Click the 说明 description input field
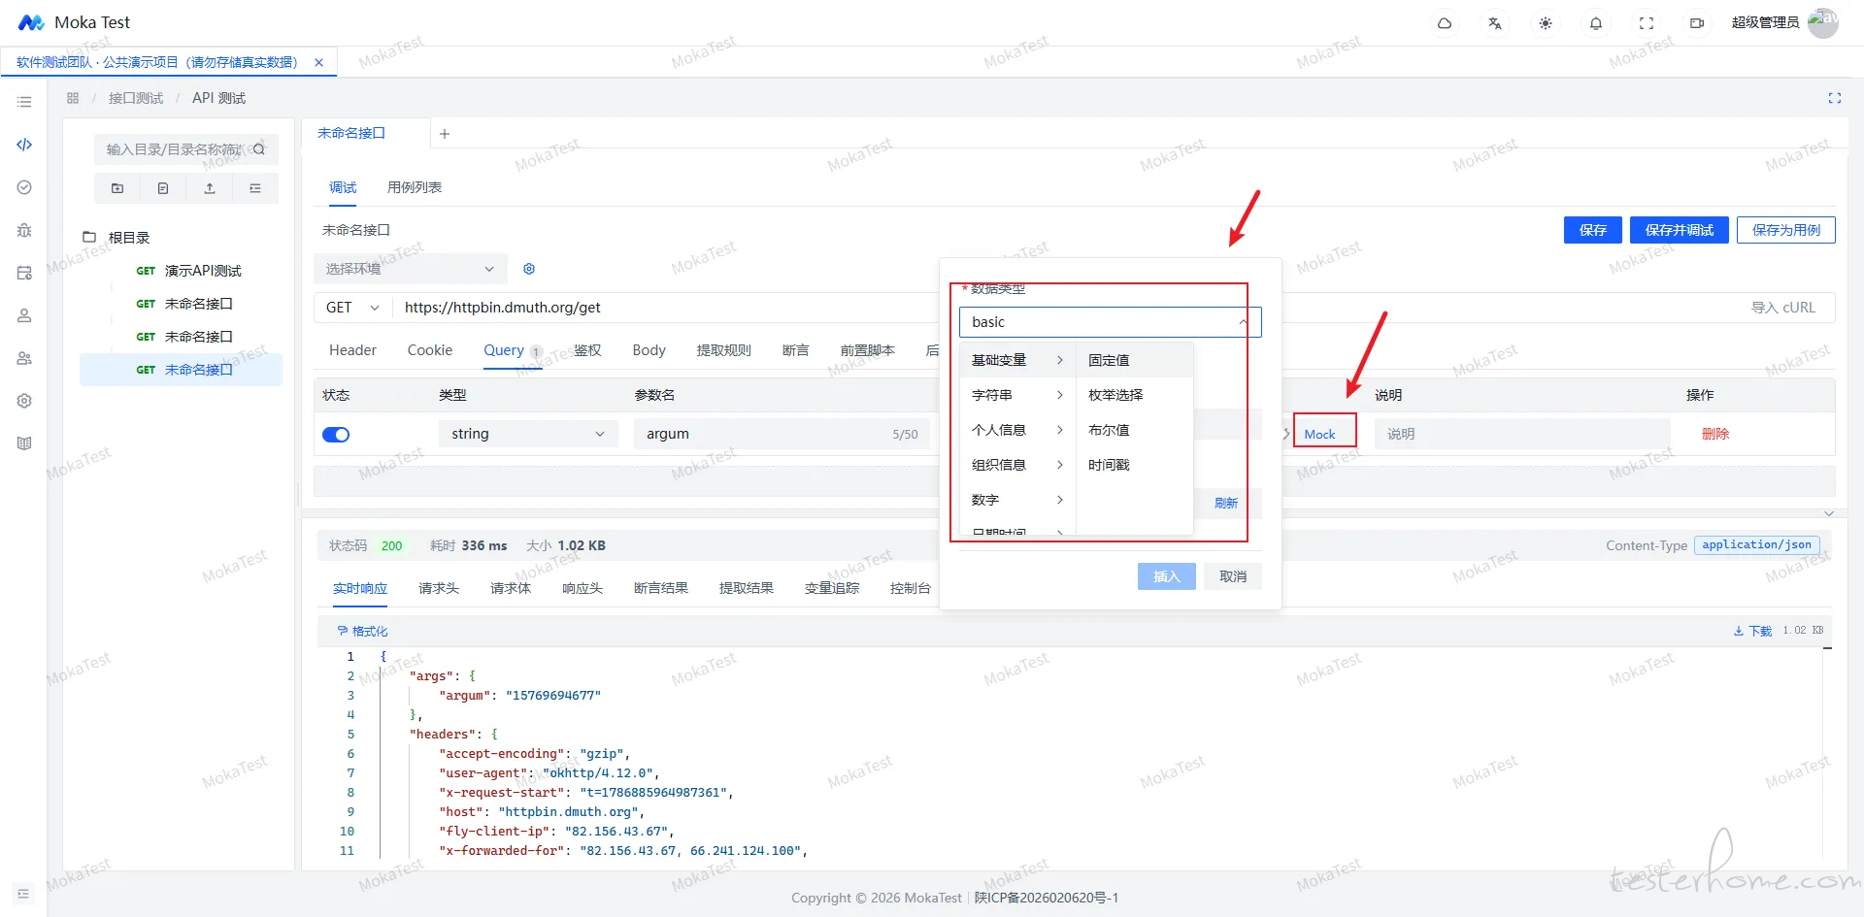1864x917 pixels. 1522,434
